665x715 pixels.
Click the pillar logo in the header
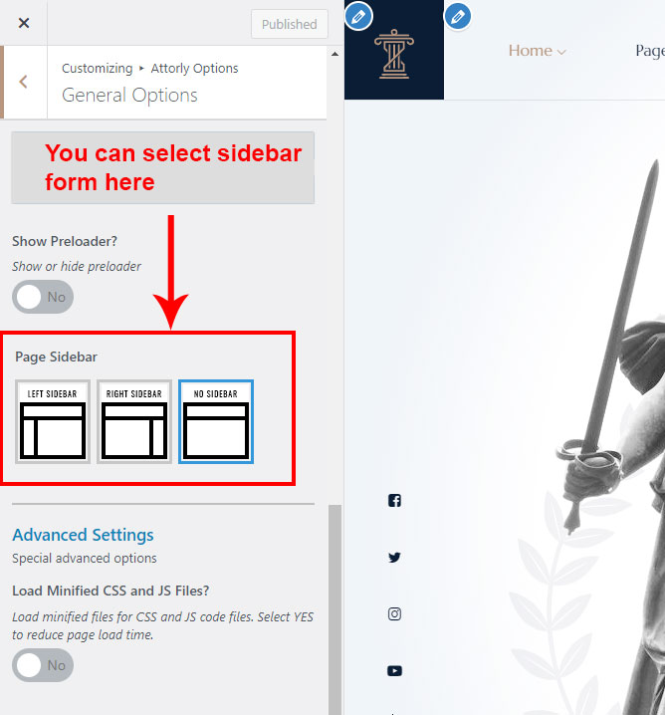click(394, 54)
